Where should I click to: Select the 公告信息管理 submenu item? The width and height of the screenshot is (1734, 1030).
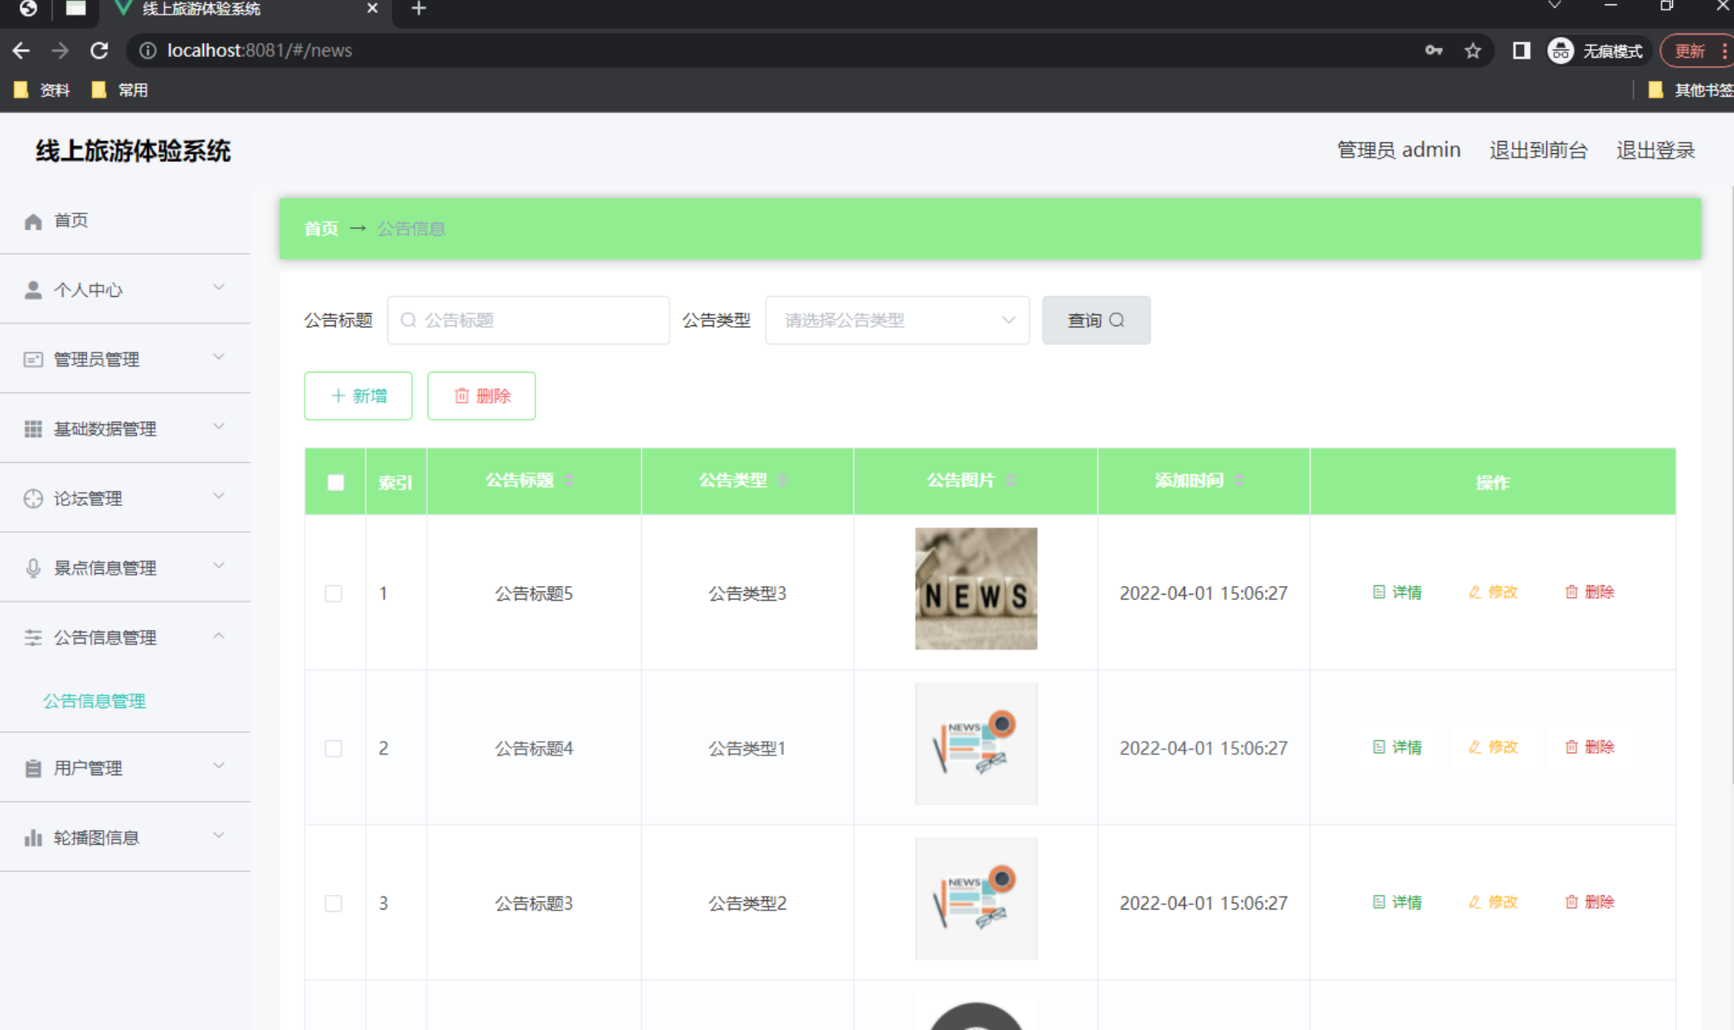(95, 701)
